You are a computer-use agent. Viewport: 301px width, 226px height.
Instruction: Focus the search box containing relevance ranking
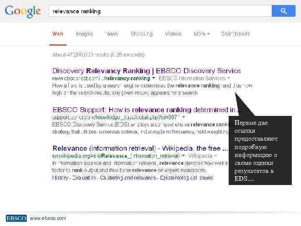(x=160, y=11)
